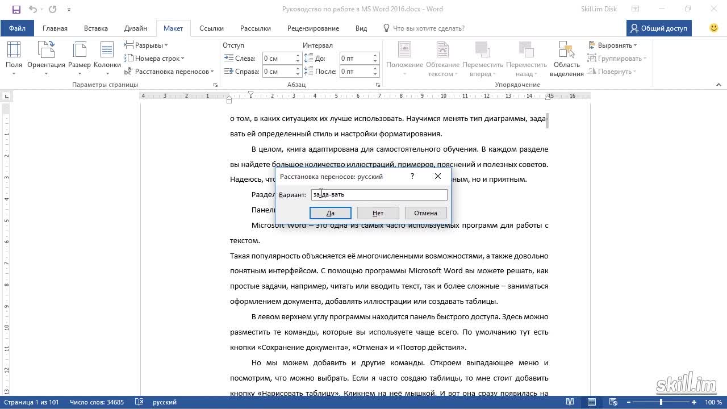Viewport: 727px width, 409px height.
Task: Click the Справа indent value field
Action: [278, 72]
